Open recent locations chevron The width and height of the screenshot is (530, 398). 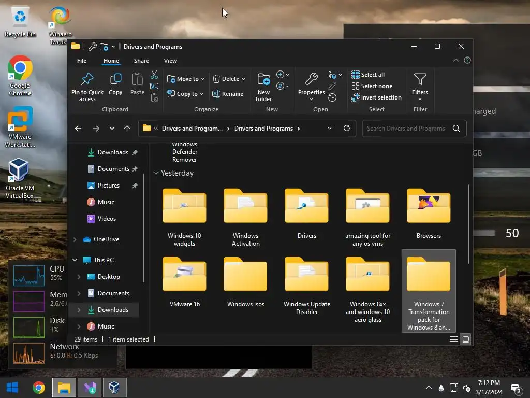pyautogui.click(x=112, y=129)
